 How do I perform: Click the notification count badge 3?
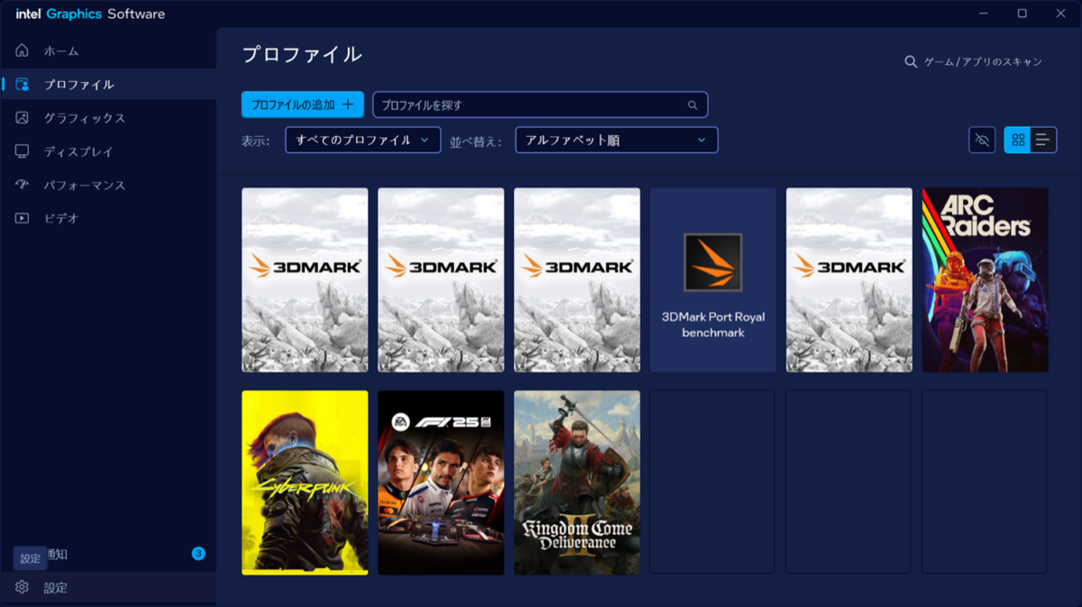coord(198,554)
